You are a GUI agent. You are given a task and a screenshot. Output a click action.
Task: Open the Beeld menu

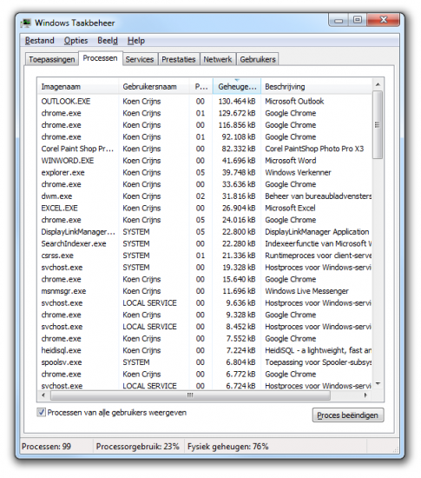coord(108,41)
